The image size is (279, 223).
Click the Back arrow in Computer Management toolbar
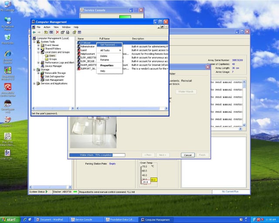[34, 32]
